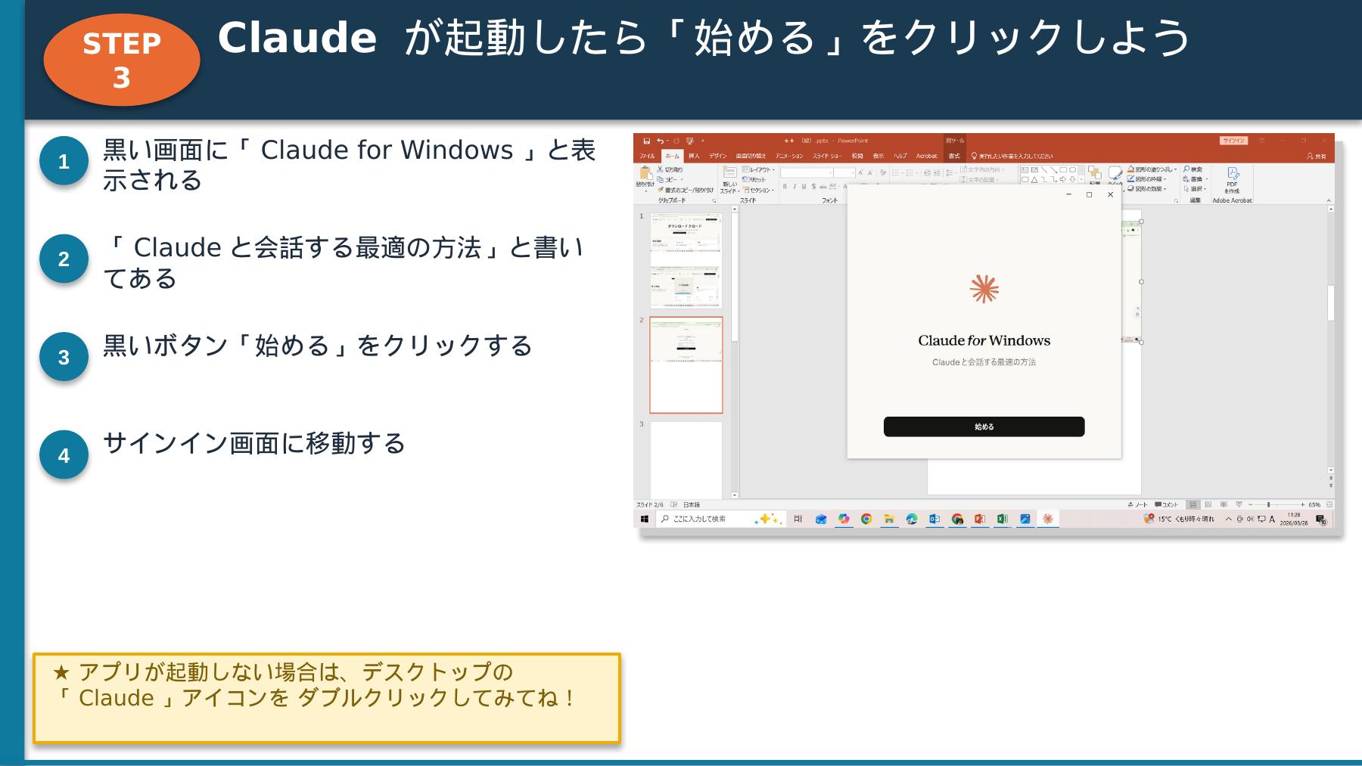1362x766 pixels.
Task: Select the Bold formatting icon
Action: click(785, 187)
